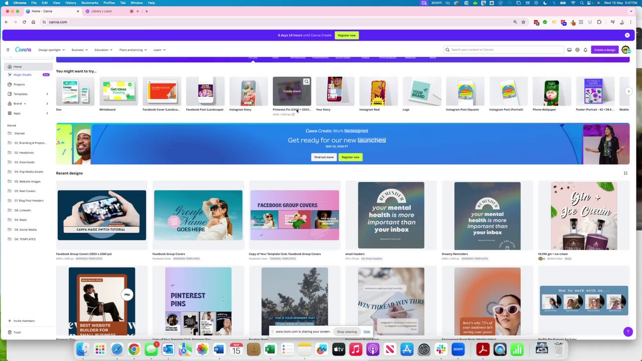Click Register now in top banner
Image resolution: width=642 pixels, height=361 pixels.
click(x=347, y=35)
